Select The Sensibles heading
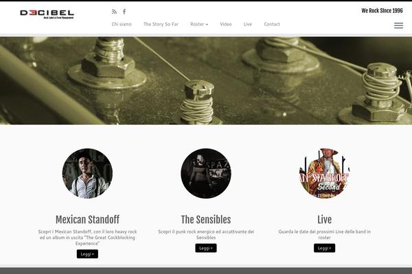This screenshot has height=274, width=412. 206,220
